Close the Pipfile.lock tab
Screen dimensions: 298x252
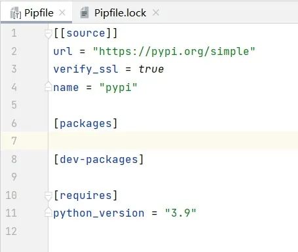156,13
